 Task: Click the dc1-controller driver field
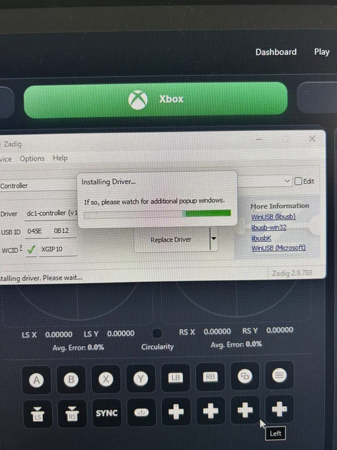click(52, 213)
